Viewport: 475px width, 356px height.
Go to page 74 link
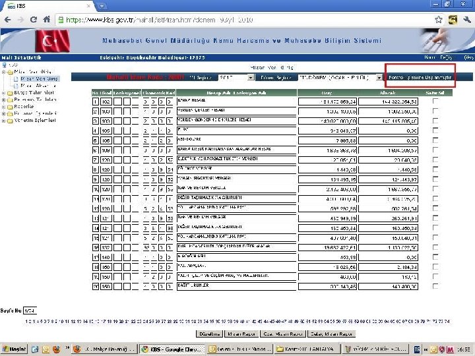click(447, 321)
